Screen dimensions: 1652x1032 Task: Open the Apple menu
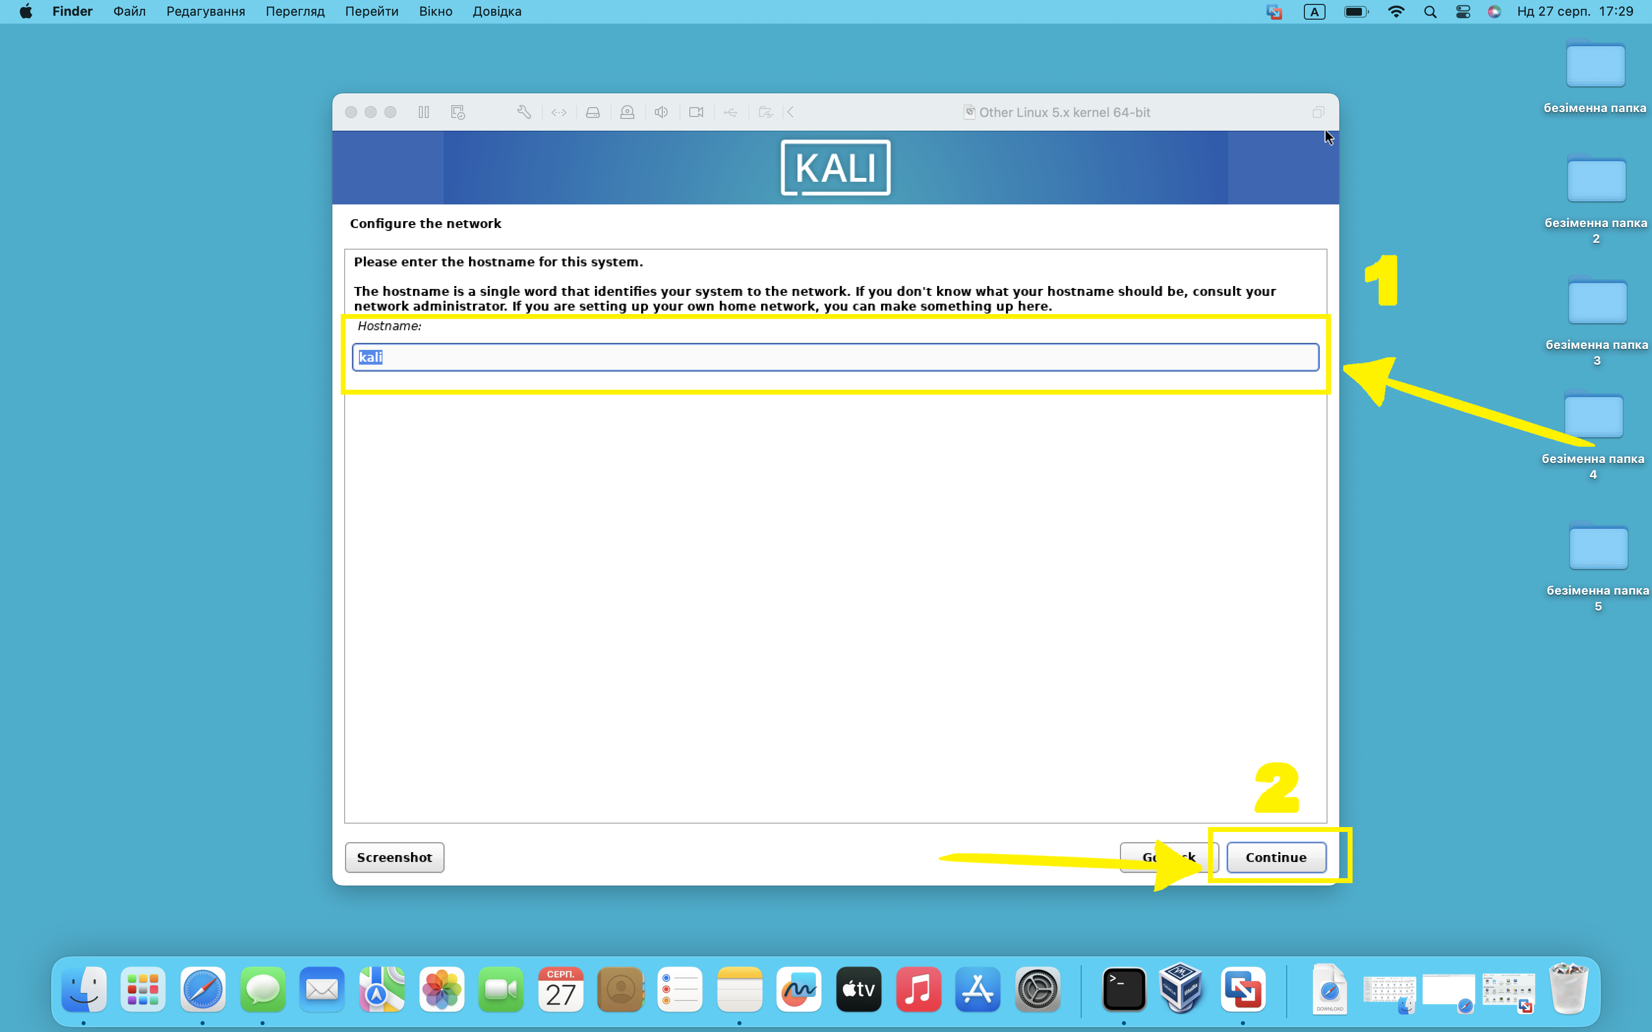(x=26, y=12)
